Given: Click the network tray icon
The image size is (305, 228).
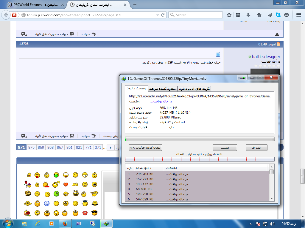Looking at the screenshot, I should click(x=265, y=224).
